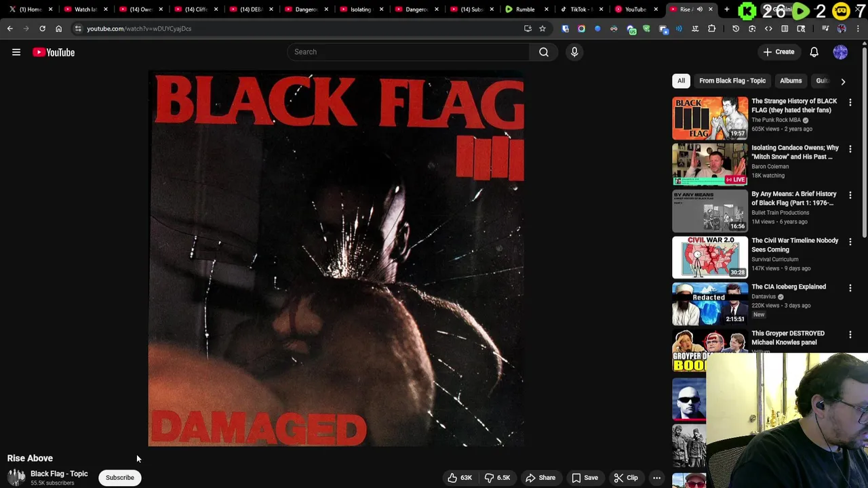Like the video with thumbs up
The width and height of the screenshot is (868, 488).
(460, 478)
